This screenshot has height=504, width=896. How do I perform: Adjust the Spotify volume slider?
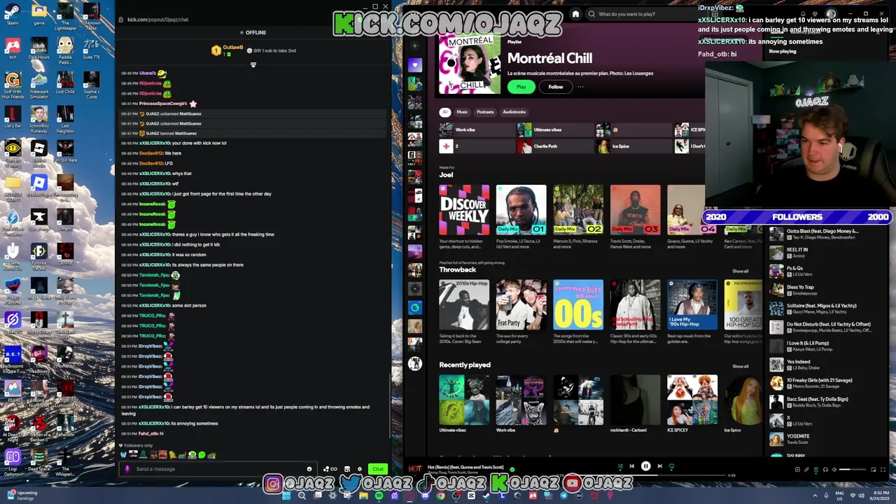(853, 470)
